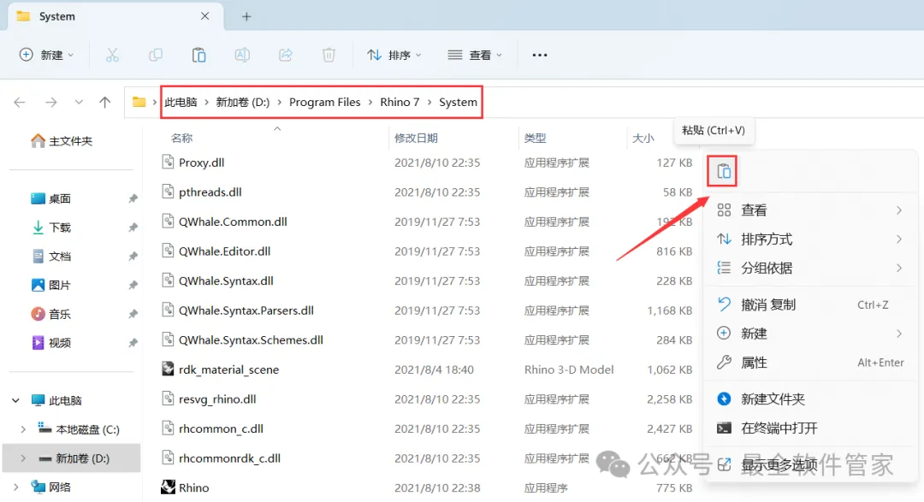Go back with the left arrow
924x502 pixels.
20,102
